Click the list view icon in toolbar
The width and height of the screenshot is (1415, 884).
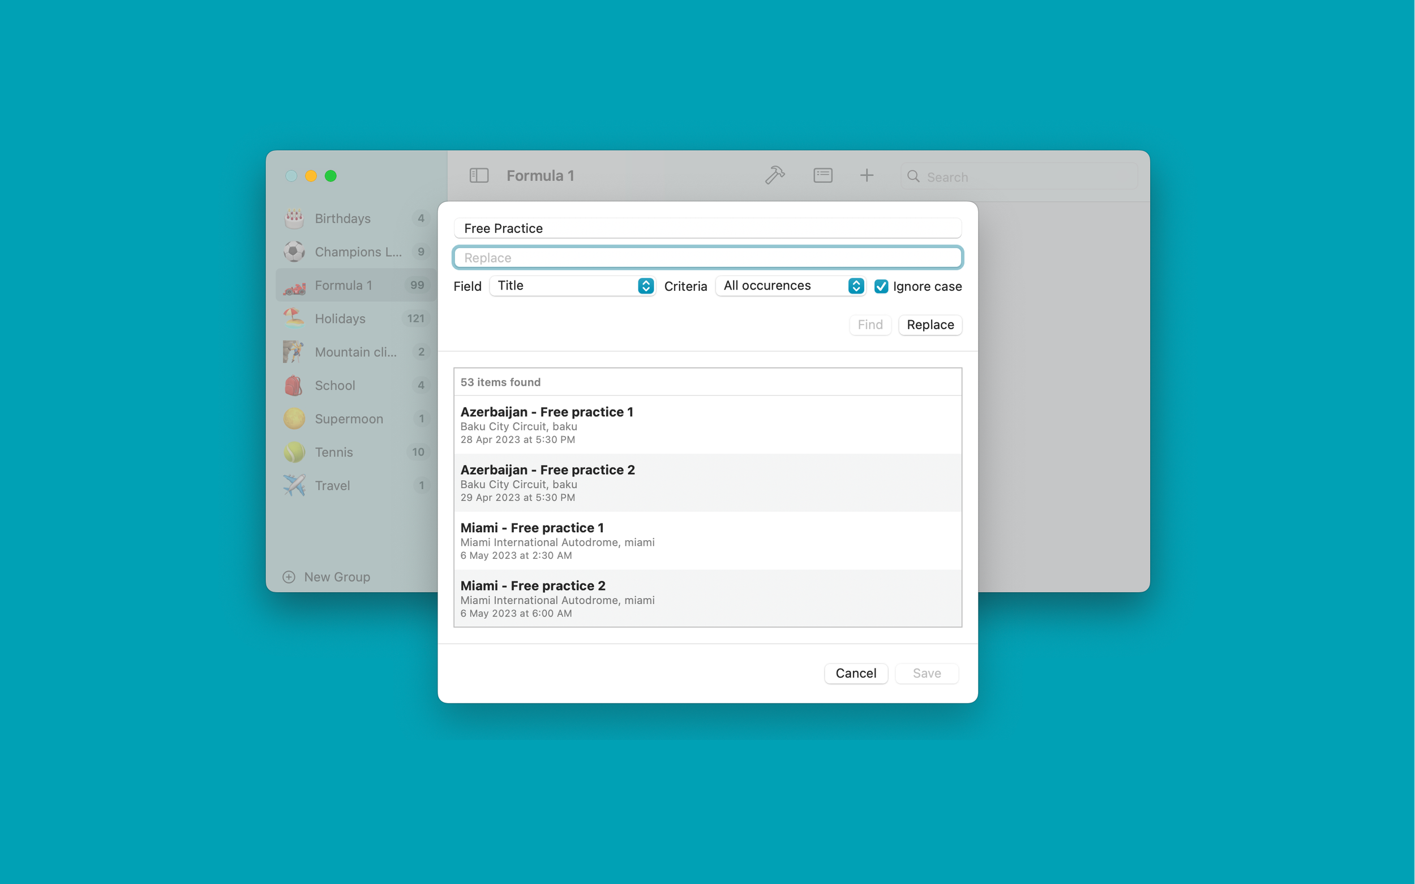click(822, 175)
